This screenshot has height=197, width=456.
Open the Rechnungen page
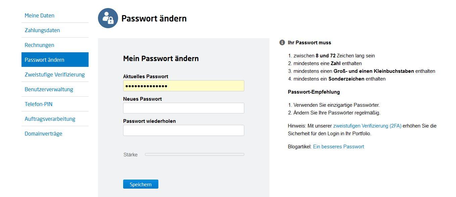(40, 45)
